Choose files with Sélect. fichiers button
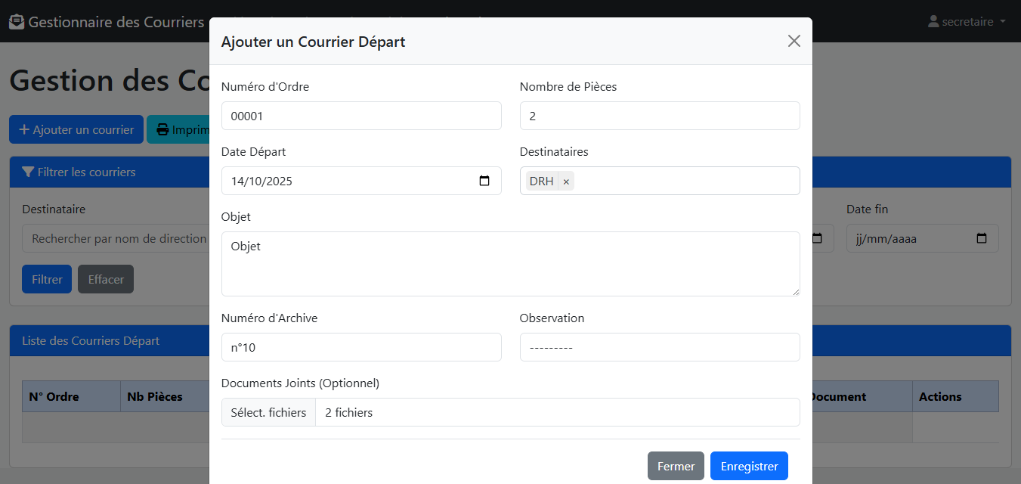The height and width of the screenshot is (484, 1021). [268, 412]
